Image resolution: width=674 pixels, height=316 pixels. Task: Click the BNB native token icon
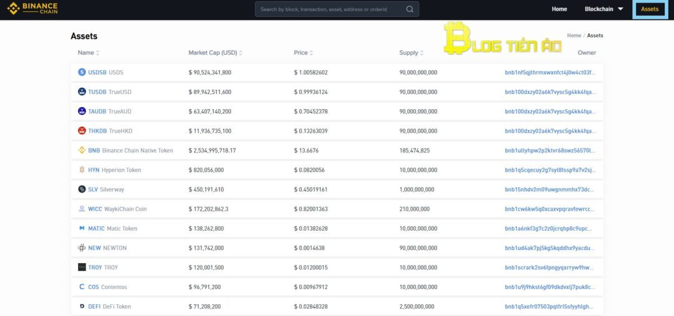tap(82, 150)
